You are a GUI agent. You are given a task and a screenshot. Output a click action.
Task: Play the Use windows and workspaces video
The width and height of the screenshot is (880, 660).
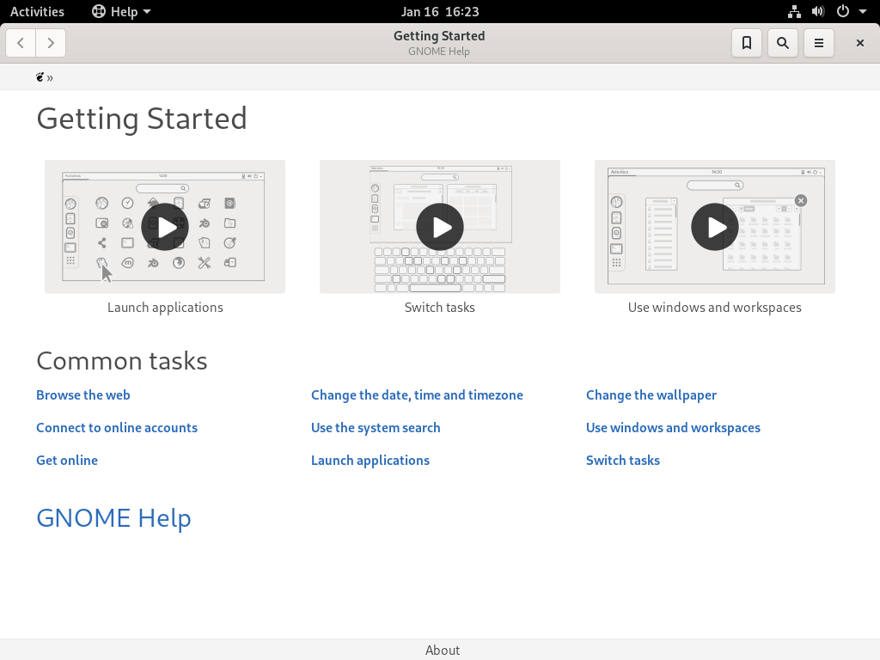(x=715, y=227)
